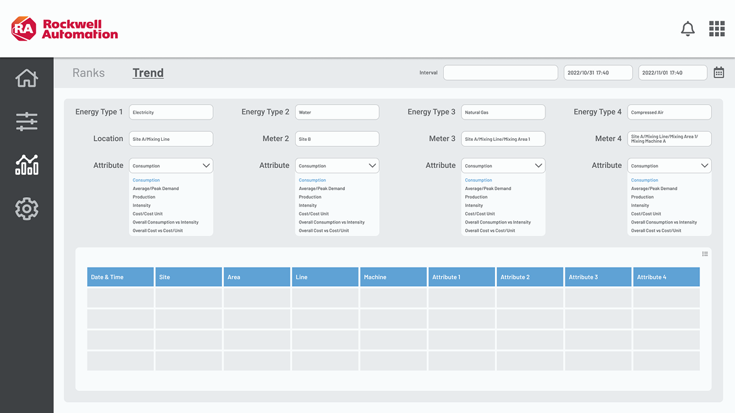The width and height of the screenshot is (735, 413).
Task: Select Production in second Attribute list
Action: click(x=310, y=196)
